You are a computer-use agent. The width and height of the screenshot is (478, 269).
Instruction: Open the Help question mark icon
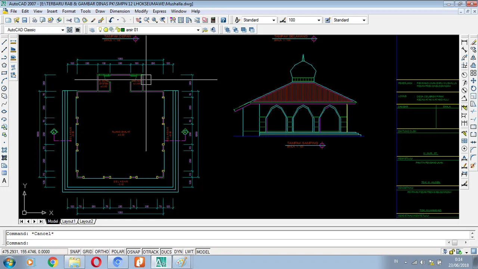pos(223,20)
